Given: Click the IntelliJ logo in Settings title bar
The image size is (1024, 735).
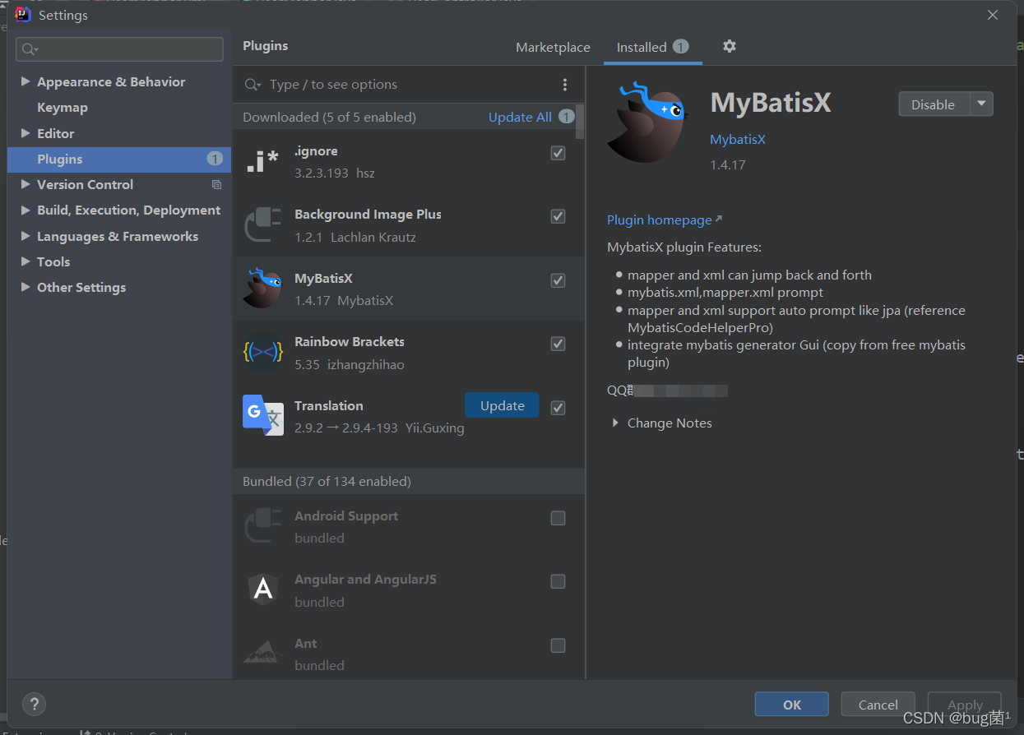Looking at the screenshot, I should click(x=23, y=15).
